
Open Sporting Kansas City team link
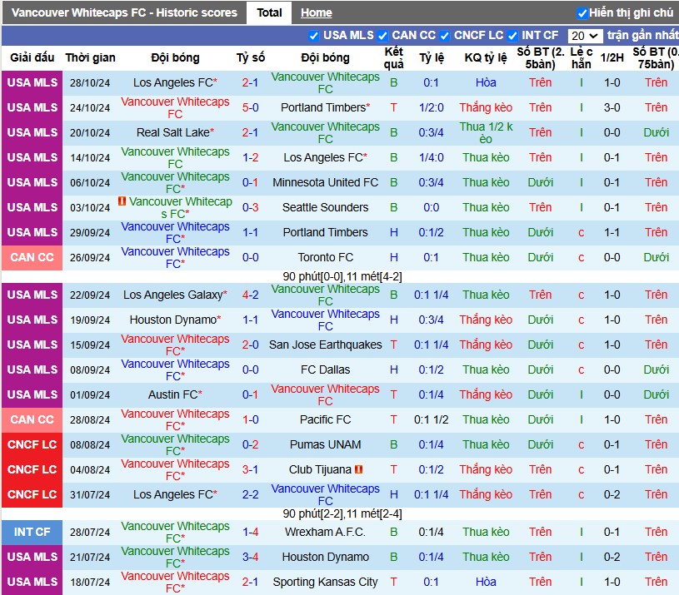[x=325, y=582]
